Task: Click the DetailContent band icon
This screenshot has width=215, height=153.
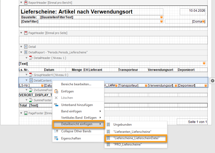Action: click(31, 80)
